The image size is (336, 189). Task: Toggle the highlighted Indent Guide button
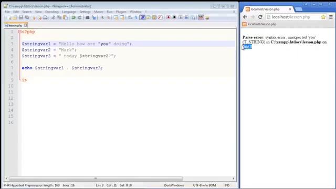pos(142,17)
